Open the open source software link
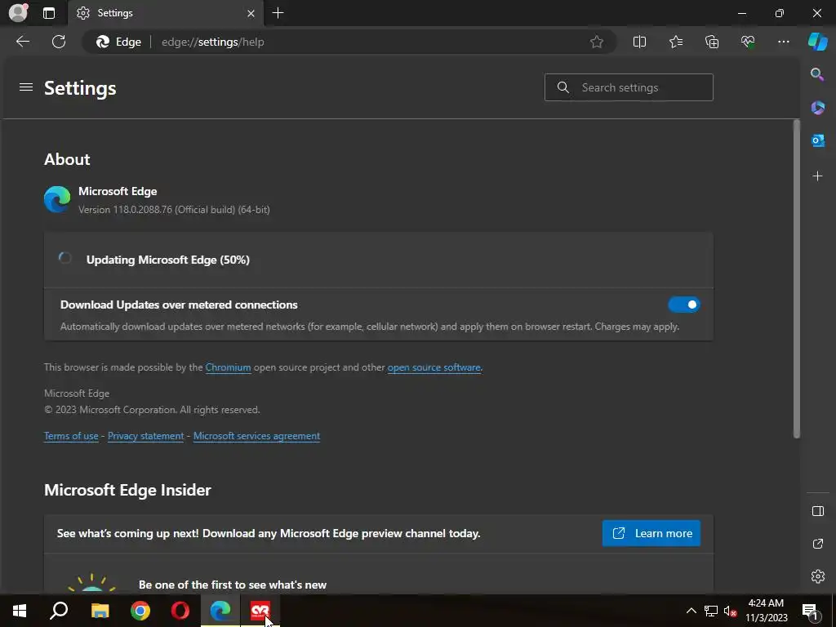This screenshot has height=627, width=836. click(434, 367)
